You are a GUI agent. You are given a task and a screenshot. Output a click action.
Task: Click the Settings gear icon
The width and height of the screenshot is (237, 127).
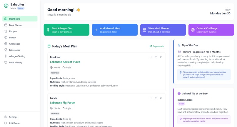(x=6, y=117)
